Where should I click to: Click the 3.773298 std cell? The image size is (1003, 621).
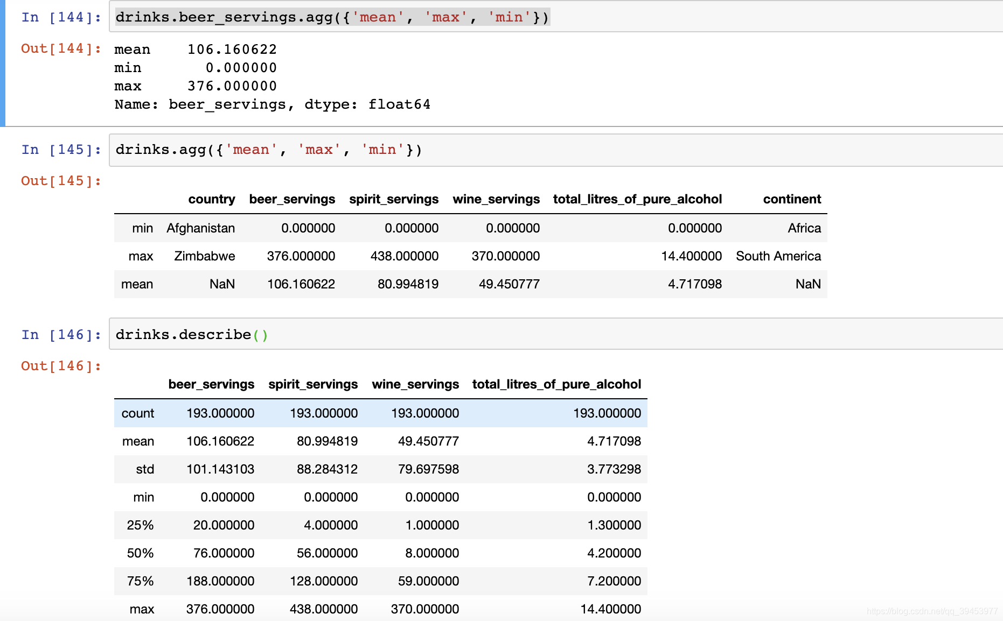614,469
